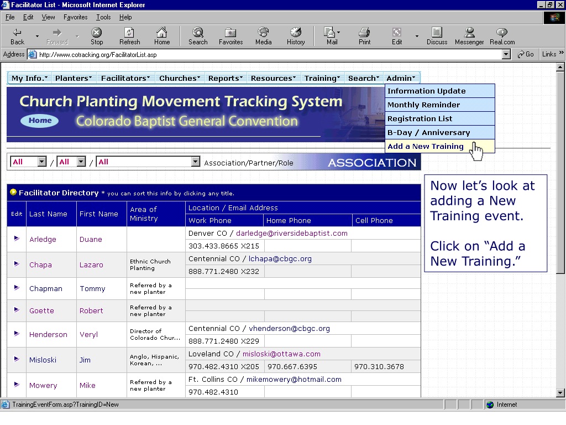Click edit arrow for Chapa row
Viewport: 566px width, 425px height.
pos(17,264)
